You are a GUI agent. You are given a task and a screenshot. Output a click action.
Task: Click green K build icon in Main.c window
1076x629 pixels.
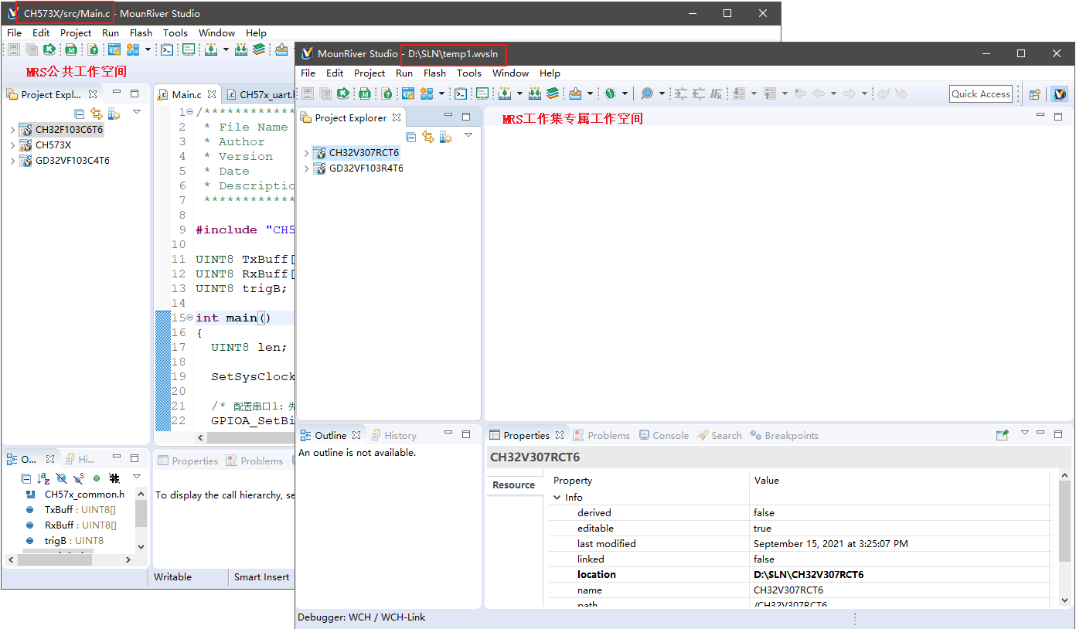(49, 49)
